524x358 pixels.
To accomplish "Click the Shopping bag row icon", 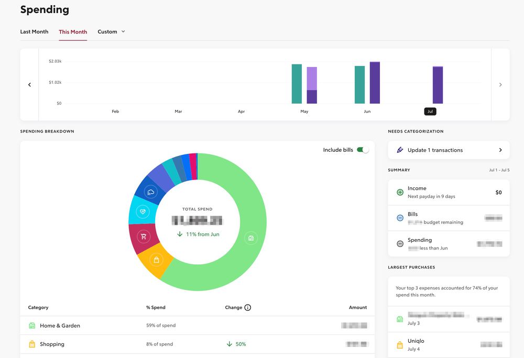I will 32,344.
